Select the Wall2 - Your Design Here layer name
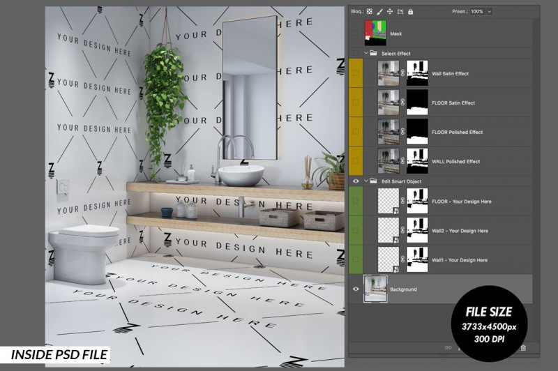Screen dimensions: 558x371 point(460,231)
